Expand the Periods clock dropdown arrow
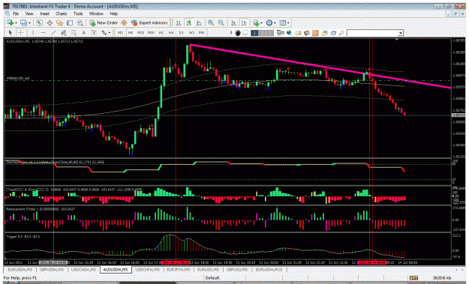This screenshot has height=284, width=469. [x=275, y=23]
